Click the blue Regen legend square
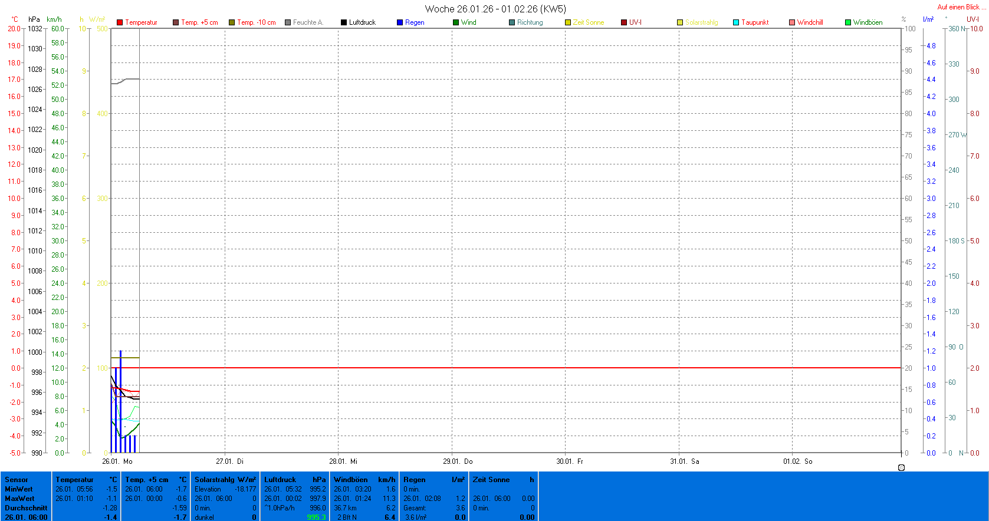The width and height of the screenshot is (989, 521). [400, 22]
